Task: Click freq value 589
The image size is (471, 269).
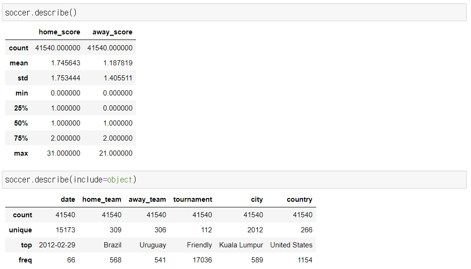Action: click(x=257, y=260)
